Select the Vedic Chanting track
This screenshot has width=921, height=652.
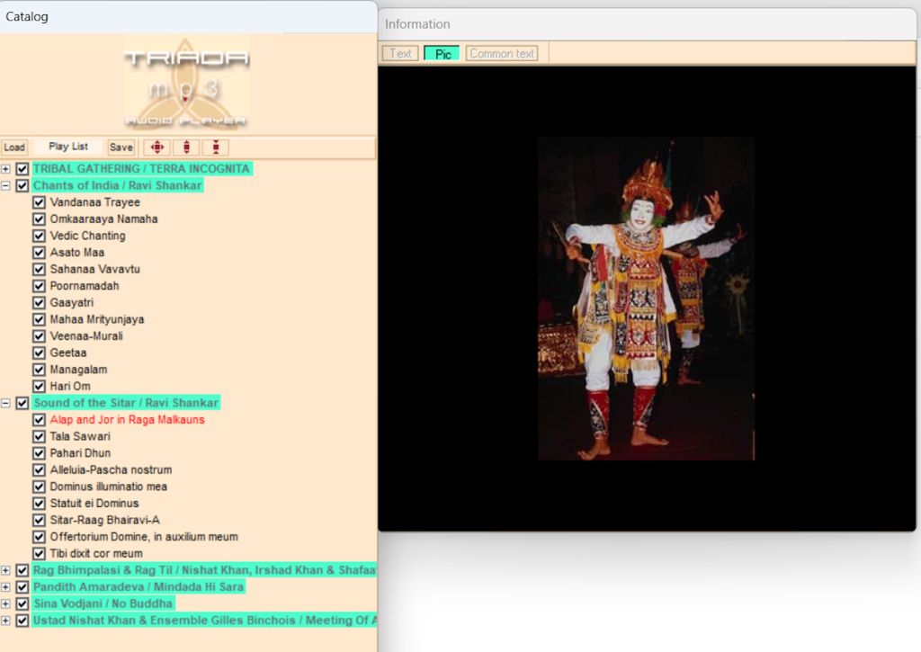[87, 236]
